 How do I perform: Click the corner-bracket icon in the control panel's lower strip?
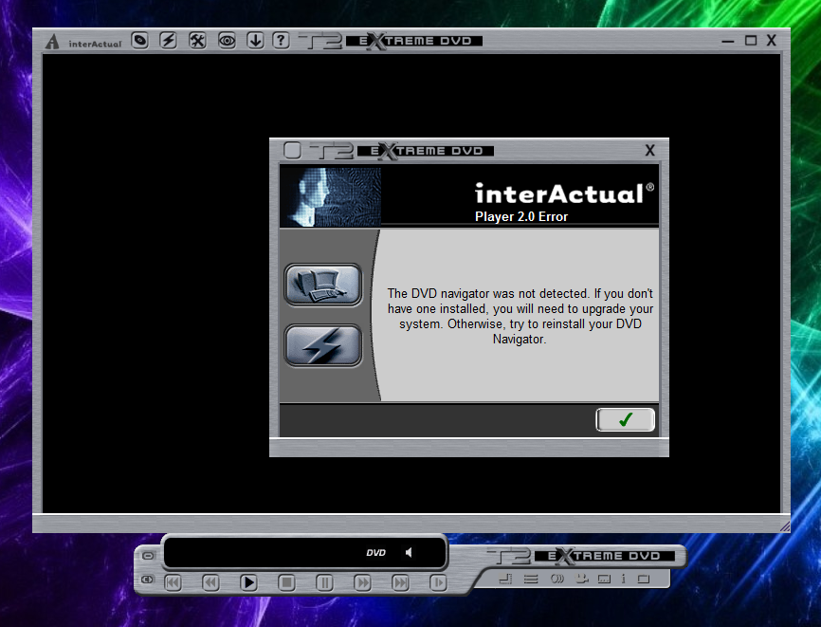(x=506, y=579)
